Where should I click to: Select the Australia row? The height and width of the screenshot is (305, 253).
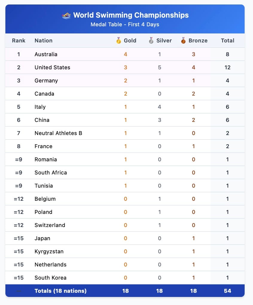coord(125,54)
